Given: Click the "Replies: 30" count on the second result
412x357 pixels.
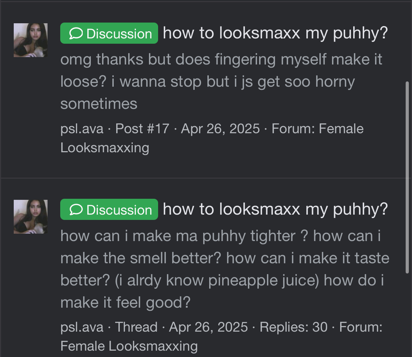Looking at the screenshot, I should pyautogui.click(x=293, y=327).
